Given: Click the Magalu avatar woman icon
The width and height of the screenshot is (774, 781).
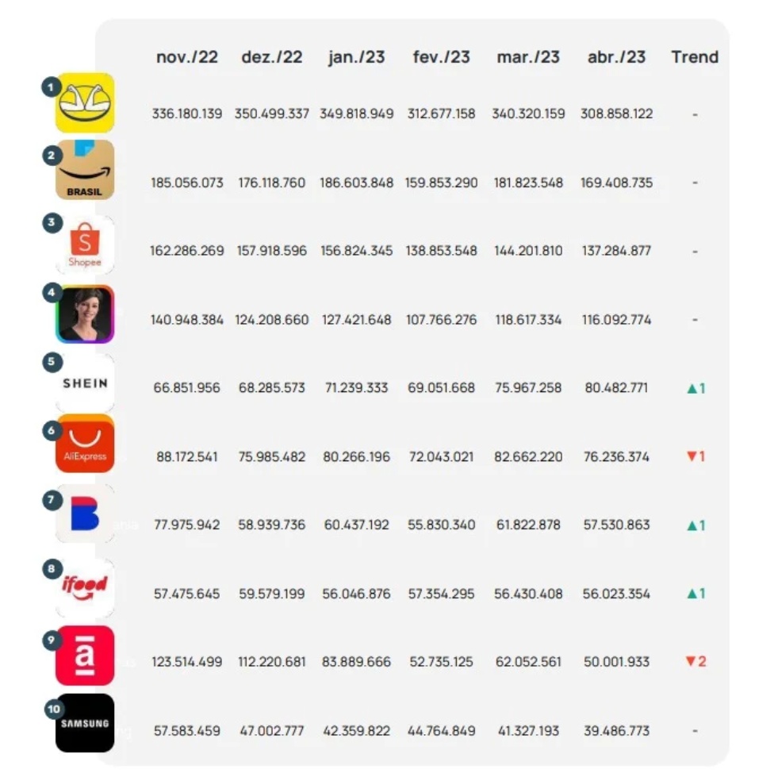Looking at the screenshot, I should click(85, 314).
